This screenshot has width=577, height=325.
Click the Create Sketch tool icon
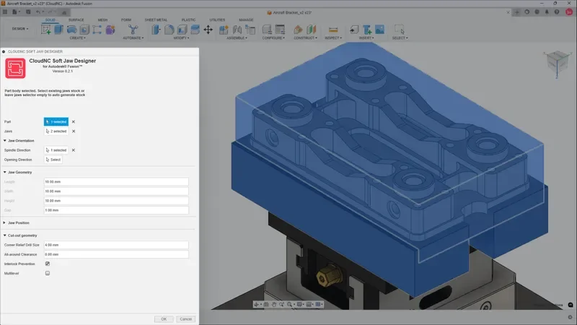[46, 30]
